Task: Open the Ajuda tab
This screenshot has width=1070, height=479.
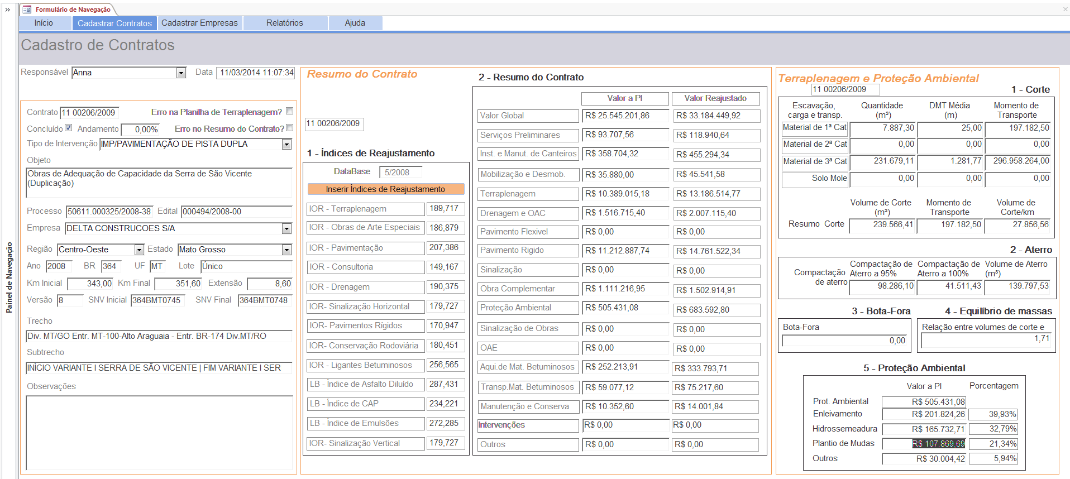Action: pos(355,23)
